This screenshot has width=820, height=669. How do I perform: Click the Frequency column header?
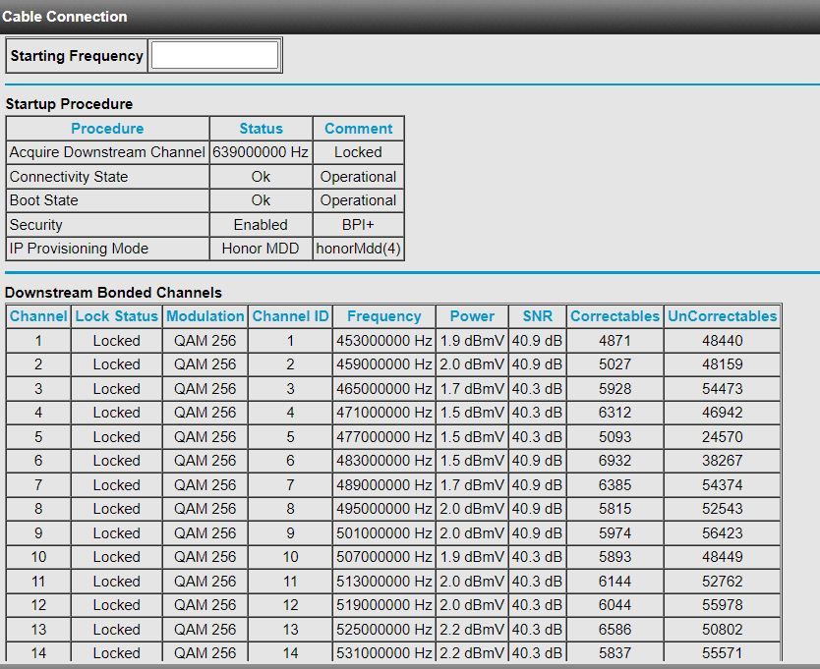pos(383,316)
